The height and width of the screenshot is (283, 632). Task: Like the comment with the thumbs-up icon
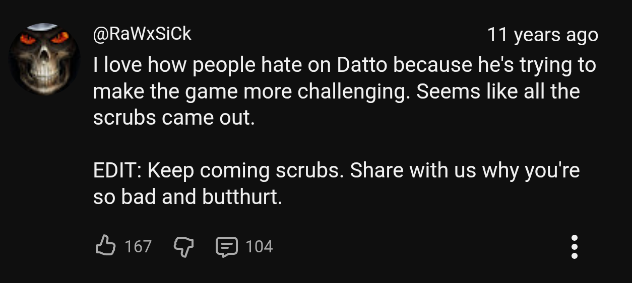click(x=105, y=246)
